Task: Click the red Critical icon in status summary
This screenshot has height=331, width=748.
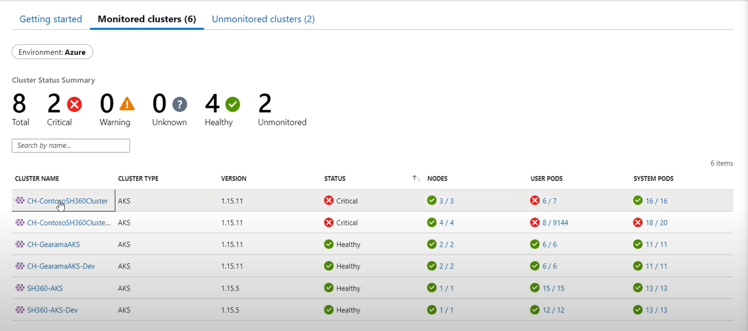Action: click(x=74, y=104)
